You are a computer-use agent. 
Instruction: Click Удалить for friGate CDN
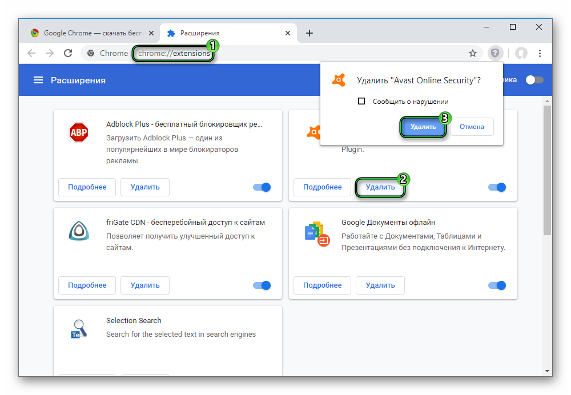pos(145,285)
